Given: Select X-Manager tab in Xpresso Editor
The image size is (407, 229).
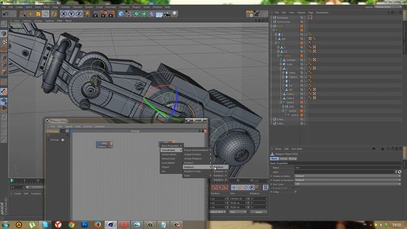Looking at the screenshot, I should pos(53,131).
